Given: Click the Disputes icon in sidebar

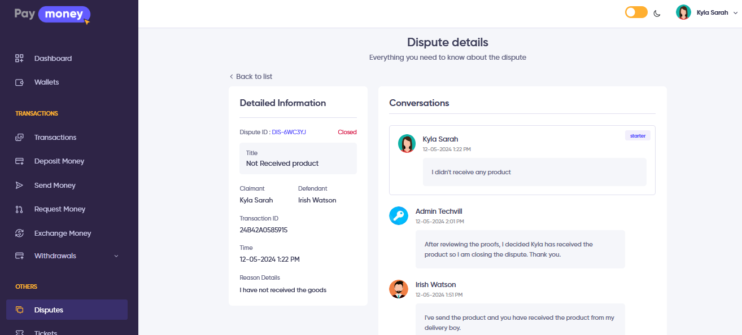Looking at the screenshot, I should point(19,310).
